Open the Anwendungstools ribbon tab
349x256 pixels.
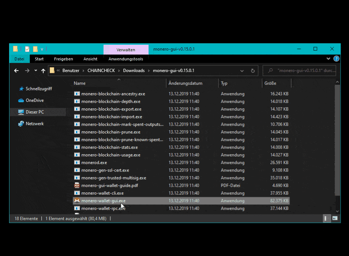pos(126,59)
